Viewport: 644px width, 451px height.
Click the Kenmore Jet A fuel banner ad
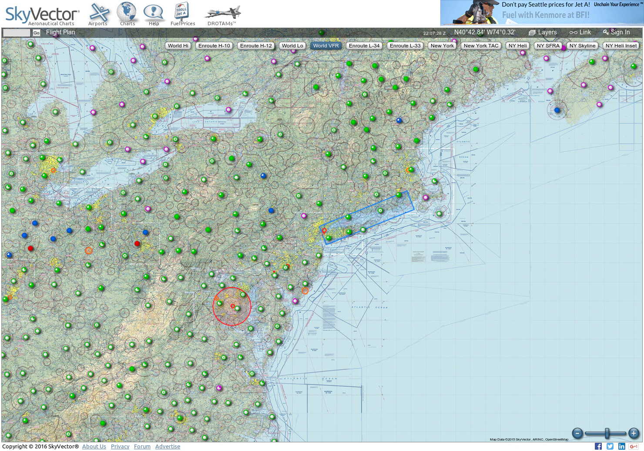541,13
